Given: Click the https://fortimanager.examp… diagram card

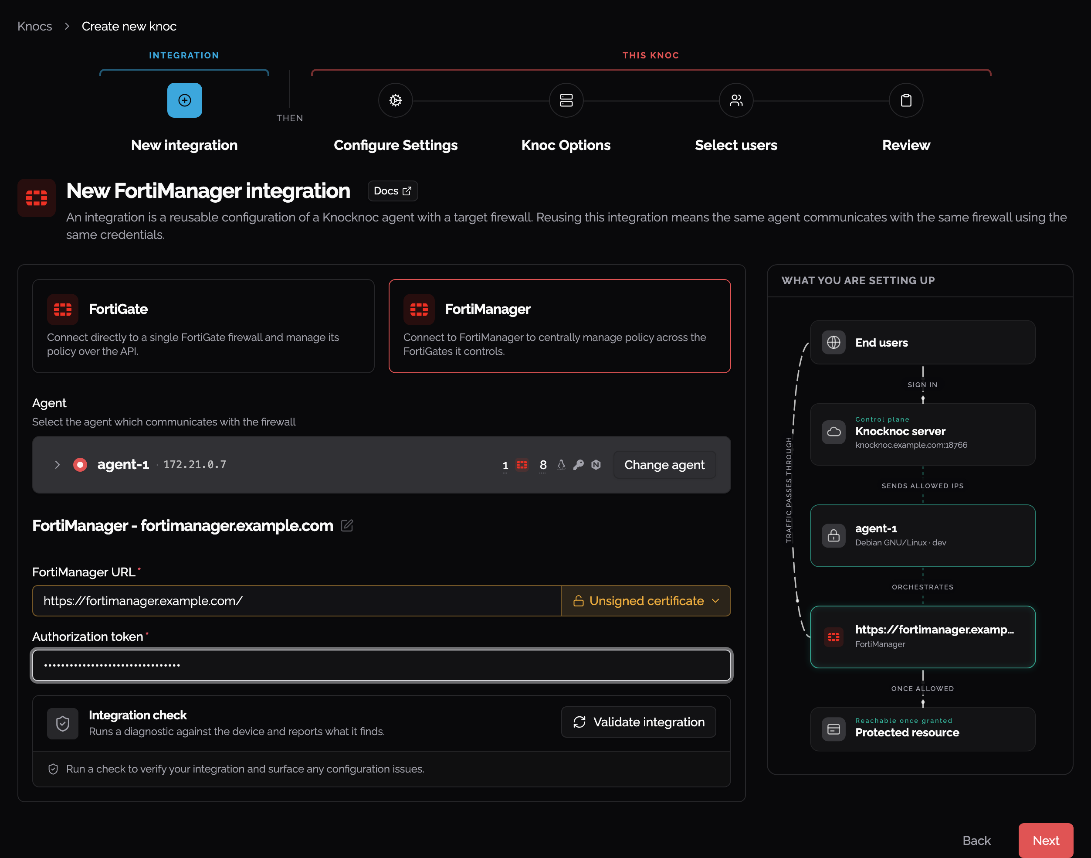Looking at the screenshot, I should [x=922, y=637].
